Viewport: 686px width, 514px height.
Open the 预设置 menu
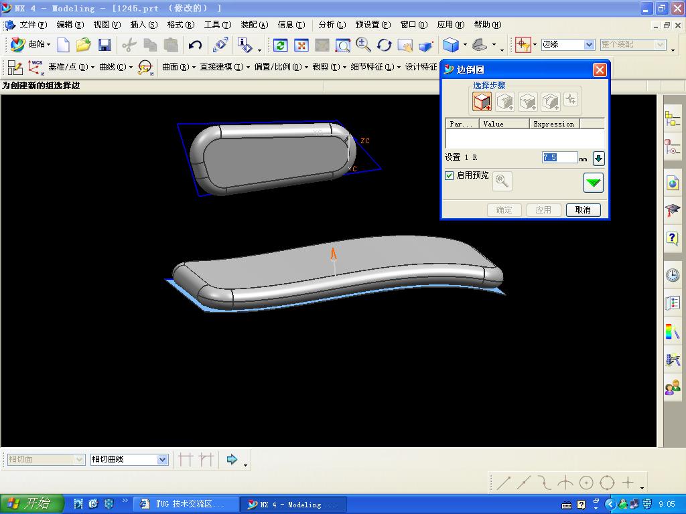point(372,25)
